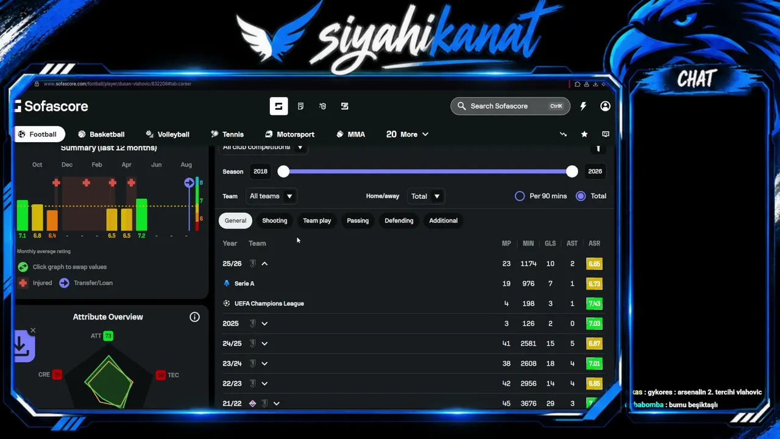
Task: Click the Juventus crest in 25/26 row
Action: [x=252, y=264]
